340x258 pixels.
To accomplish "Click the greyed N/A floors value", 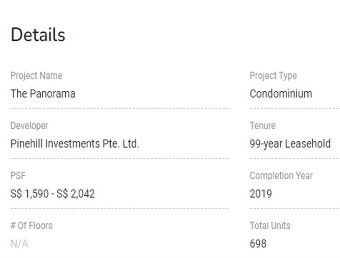I will tap(19, 244).
